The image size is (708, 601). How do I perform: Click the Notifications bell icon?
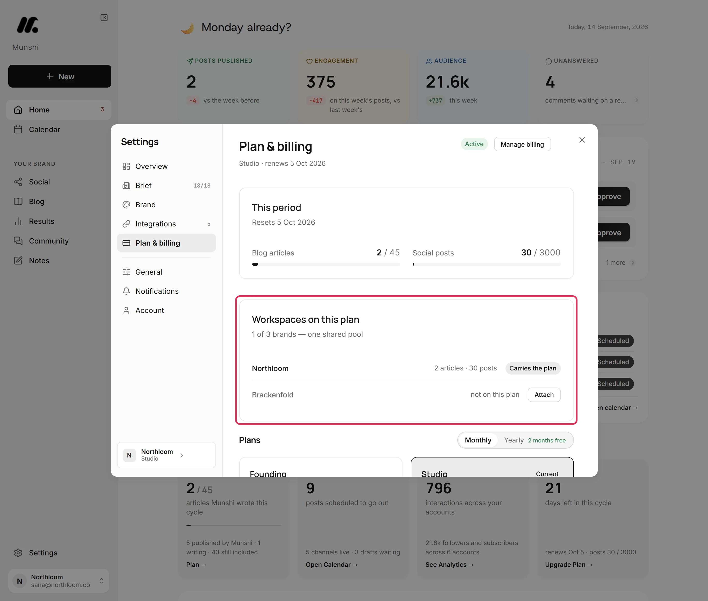coord(126,291)
